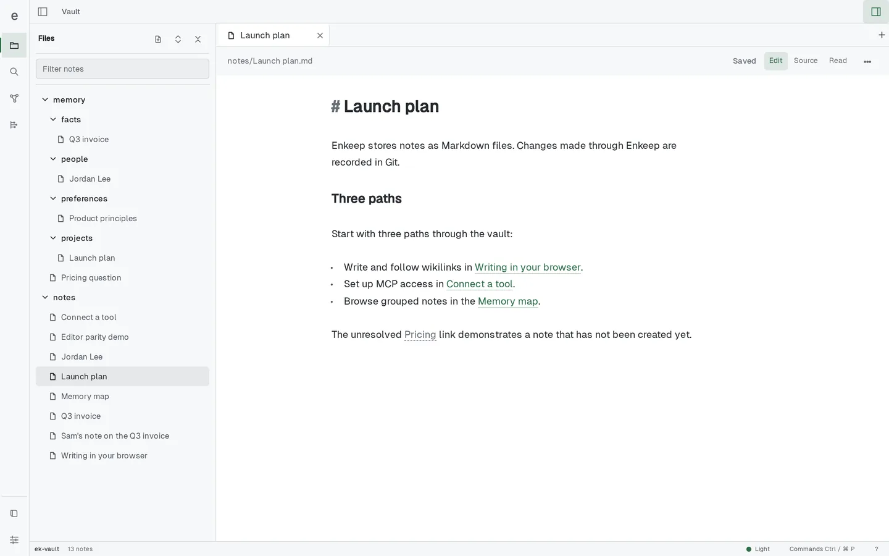The image size is (889, 556).
Task: Follow the Connect a tool wikilink
Action: [480, 284]
